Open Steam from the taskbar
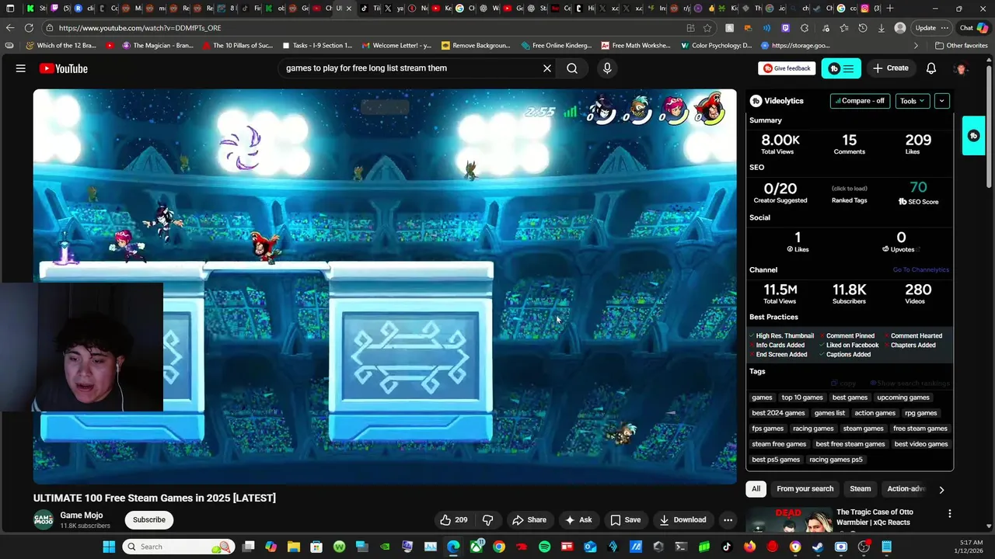This screenshot has width=995, height=559. click(x=818, y=547)
